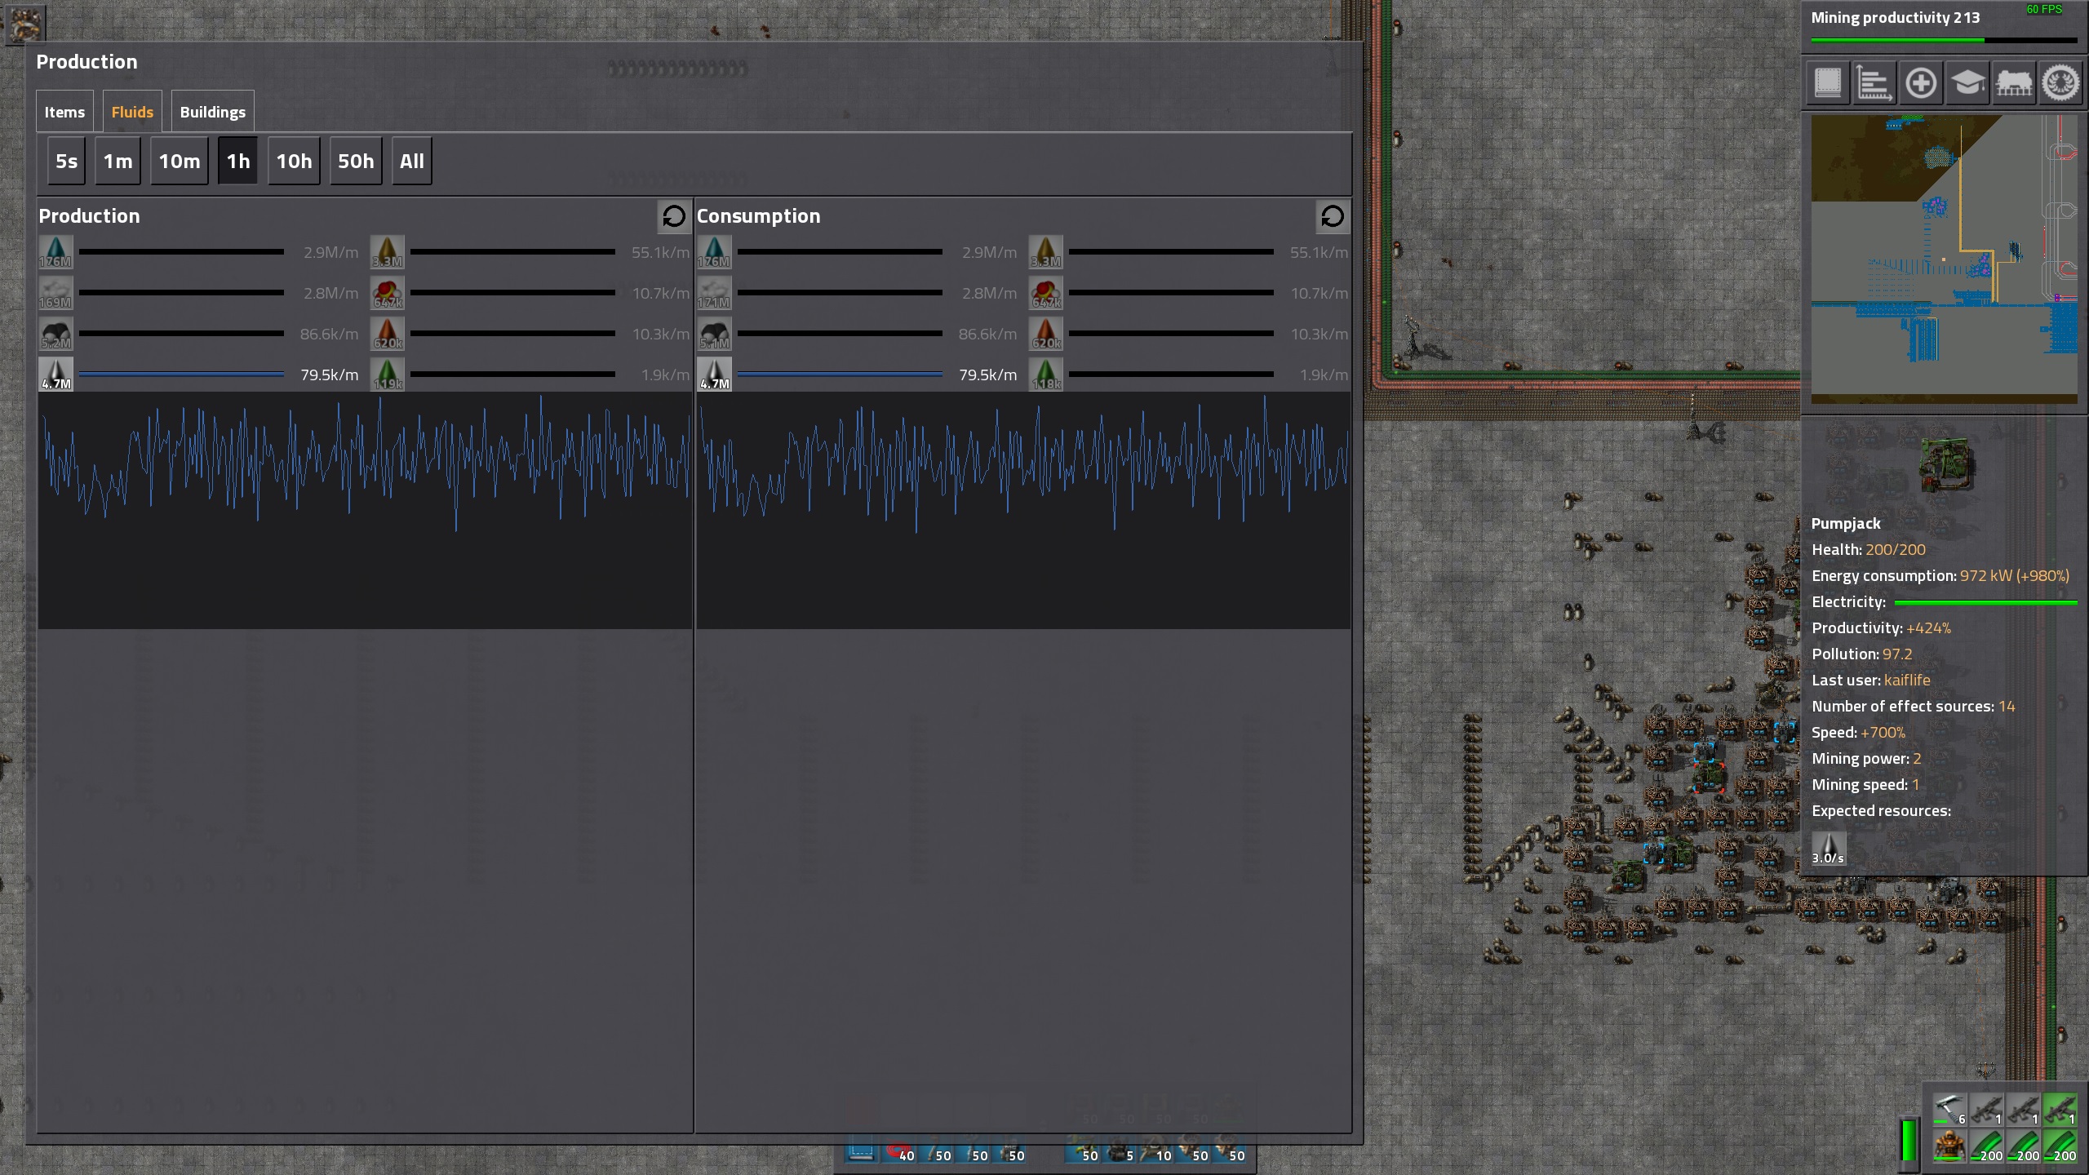Select petroleum gas in Production list
2089x1175 pixels.
(55, 334)
